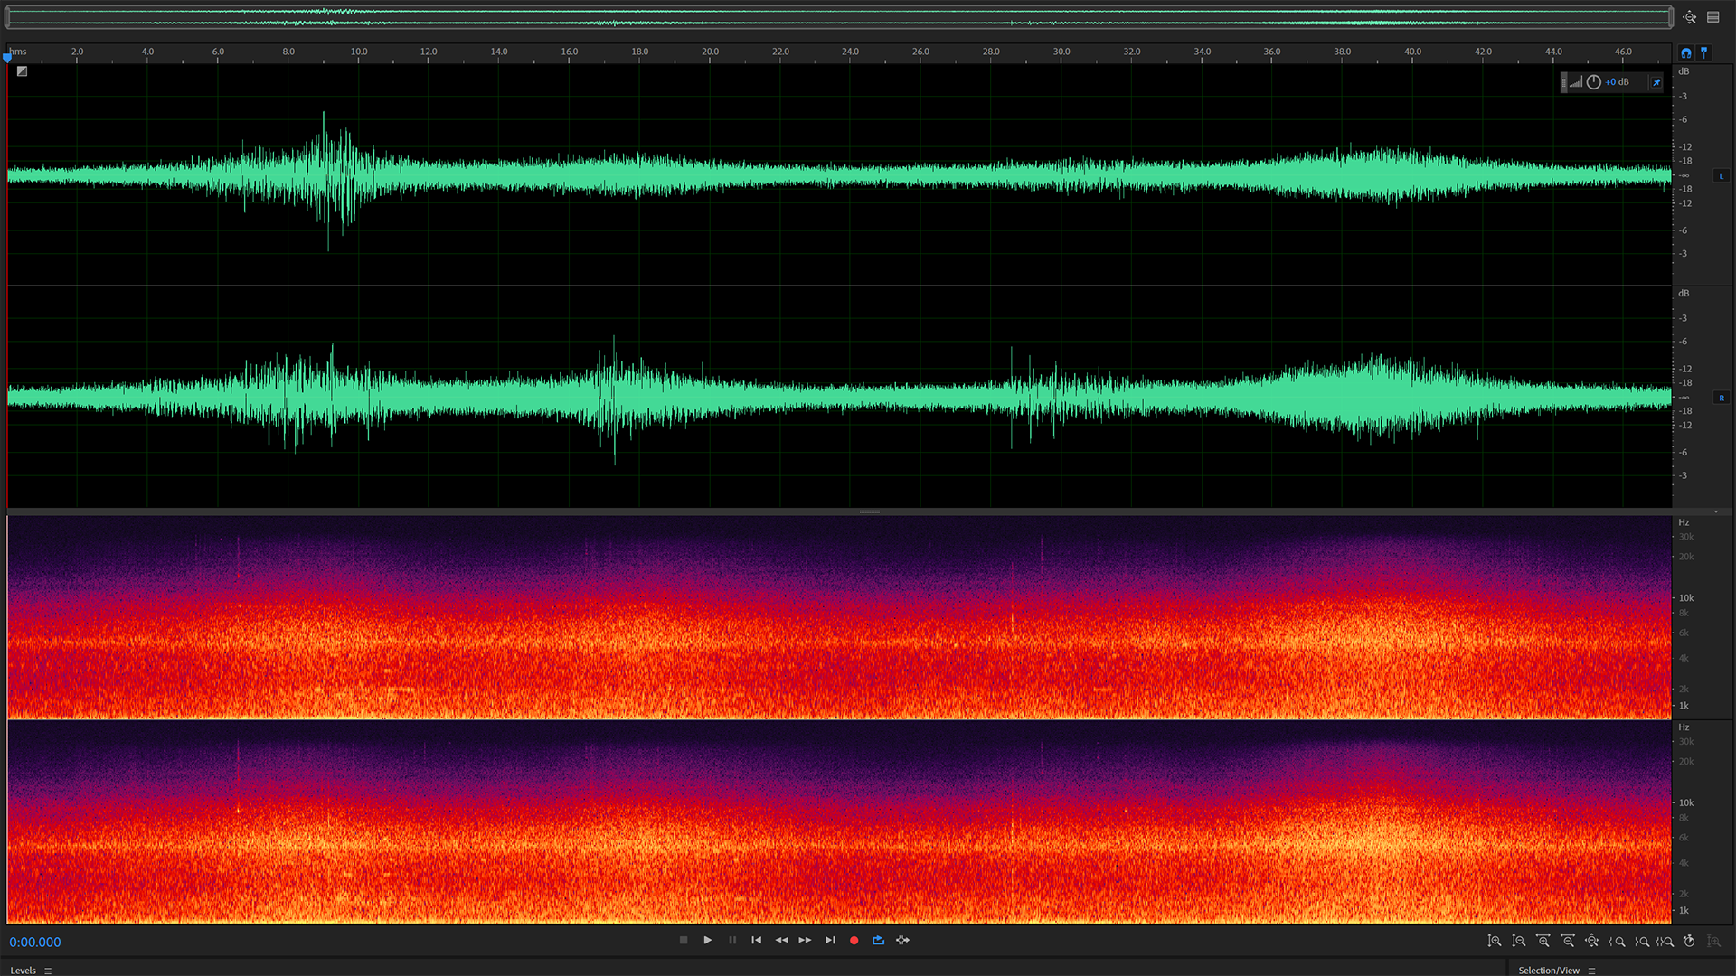1736x976 pixels.
Task: Toggle the right channel R button
Action: click(x=1722, y=398)
